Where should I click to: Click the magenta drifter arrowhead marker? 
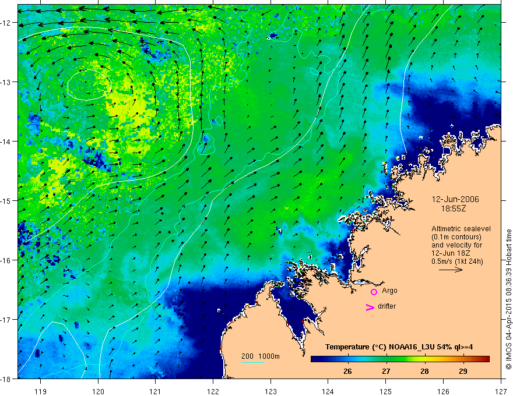tap(370, 307)
